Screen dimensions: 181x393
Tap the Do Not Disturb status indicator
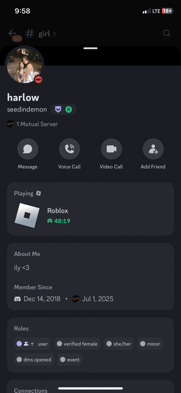coord(38,80)
